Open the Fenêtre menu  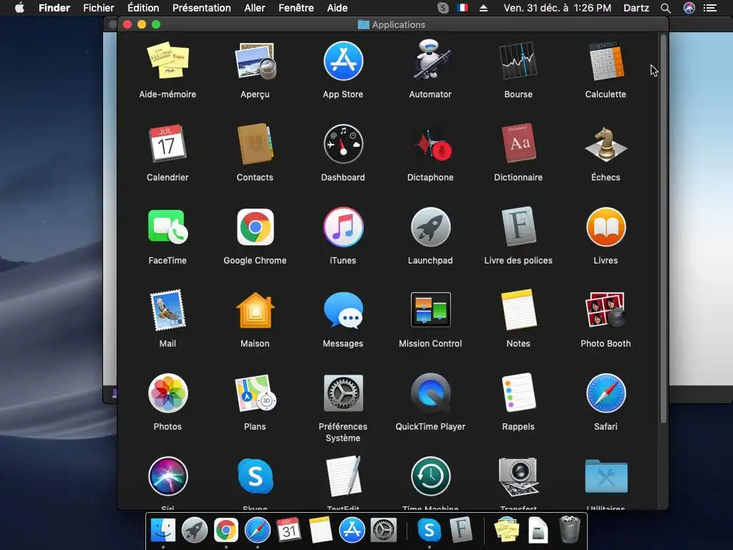296,8
